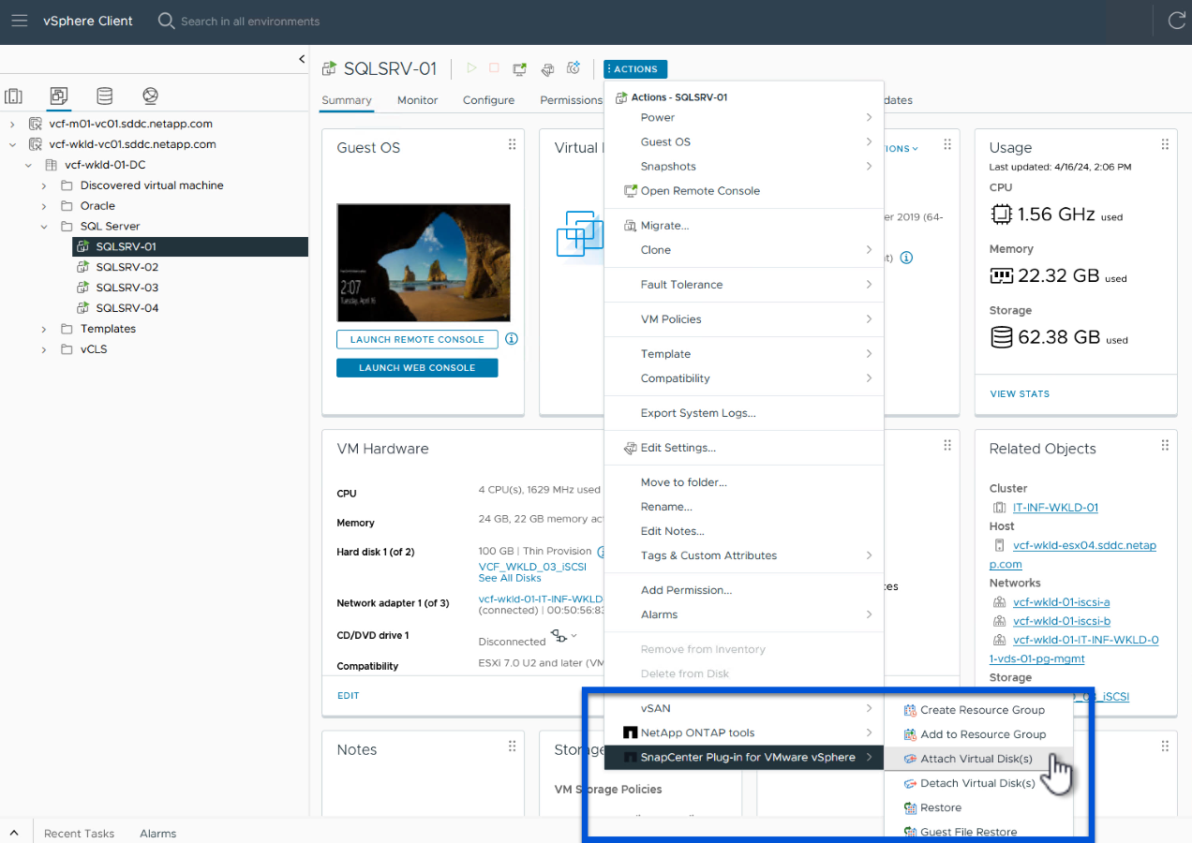Open the hamburger navigation menu
Viewport: 1192px width, 843px height.
(20, 21)
